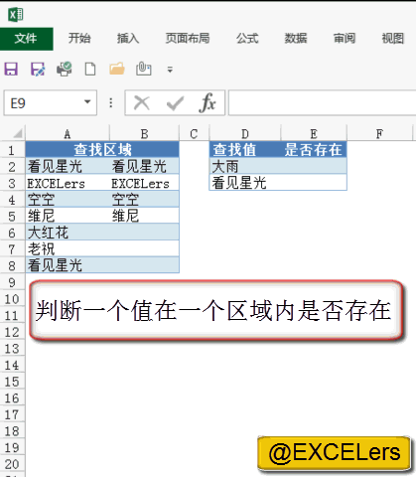
Task: Confirm entry with the checkmark icon
Action: pyautogui.click(x=175, y=103)
